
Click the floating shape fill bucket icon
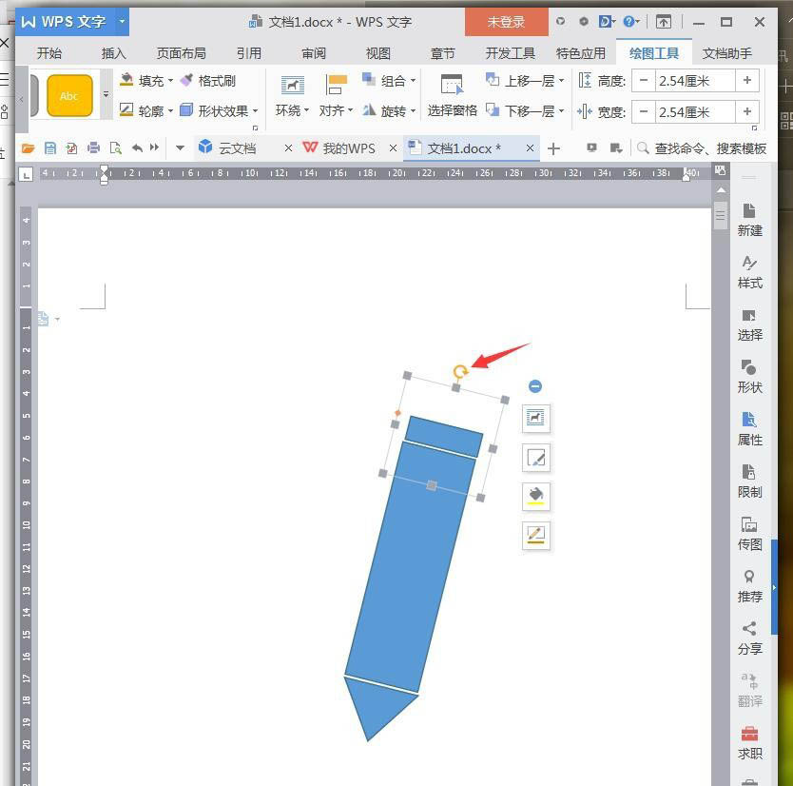click(x=535, y=496)
